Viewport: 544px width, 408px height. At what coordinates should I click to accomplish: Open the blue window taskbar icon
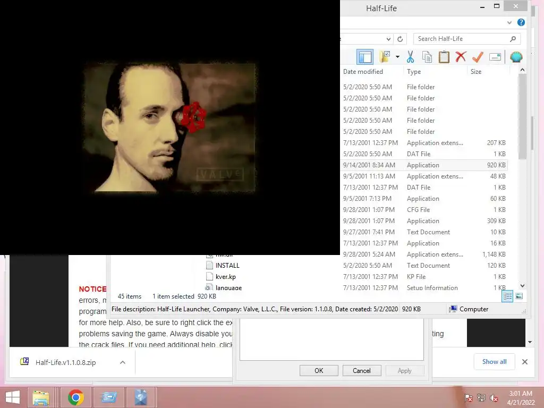tap(109, 397)
